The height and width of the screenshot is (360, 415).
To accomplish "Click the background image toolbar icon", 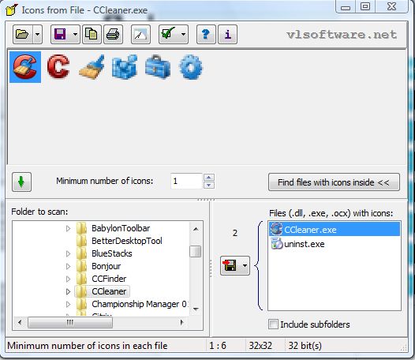I will 140,34.
